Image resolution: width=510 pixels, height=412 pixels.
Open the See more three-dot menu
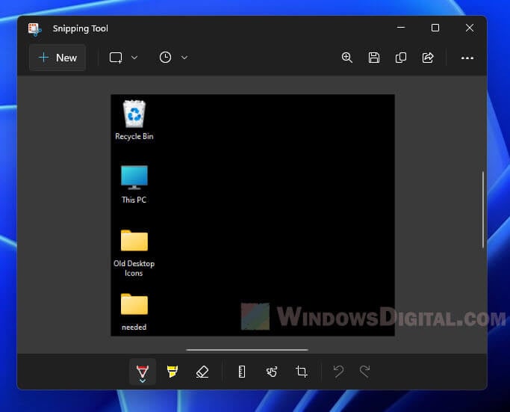[x=467, y=58]
